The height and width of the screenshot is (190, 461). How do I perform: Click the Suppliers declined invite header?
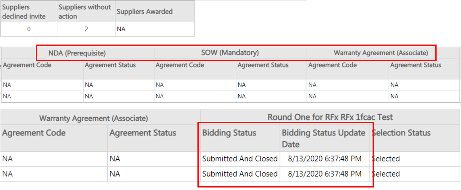20,12
